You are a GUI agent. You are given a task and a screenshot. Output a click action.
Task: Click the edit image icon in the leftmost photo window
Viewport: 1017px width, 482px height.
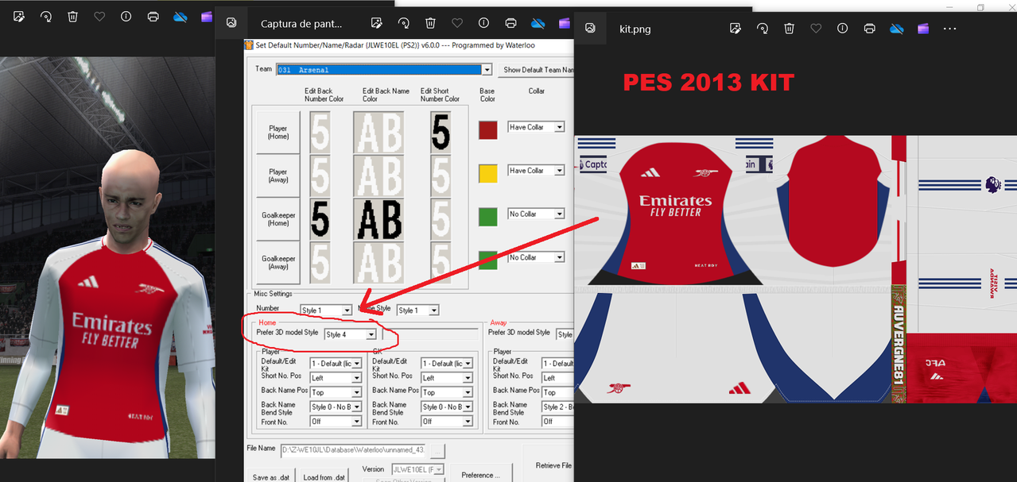(19, 16)
